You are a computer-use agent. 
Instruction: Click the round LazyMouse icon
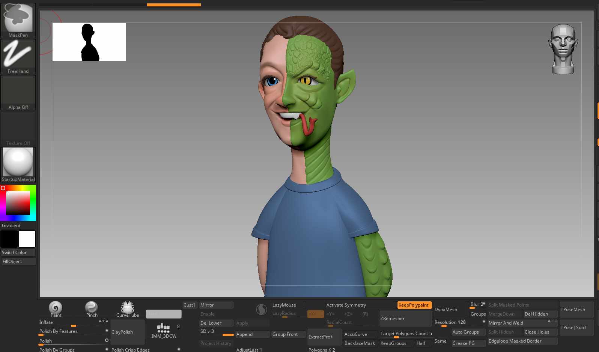point(261,310)
